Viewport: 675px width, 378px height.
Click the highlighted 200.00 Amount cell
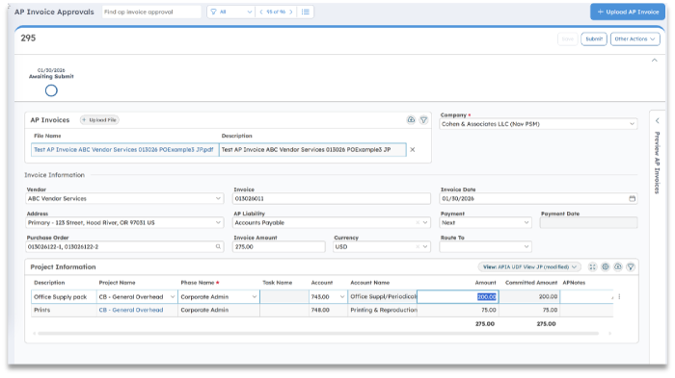(x=458, y=297)
